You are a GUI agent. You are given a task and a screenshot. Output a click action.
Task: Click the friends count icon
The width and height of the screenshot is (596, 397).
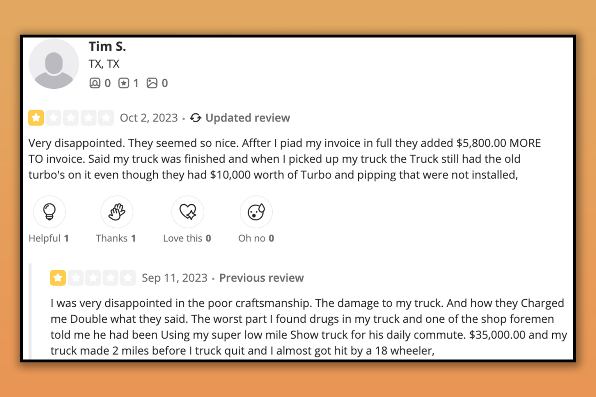tap(95, 83)
